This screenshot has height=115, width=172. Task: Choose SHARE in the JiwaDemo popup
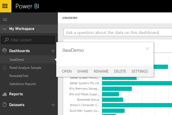(83, 72)
